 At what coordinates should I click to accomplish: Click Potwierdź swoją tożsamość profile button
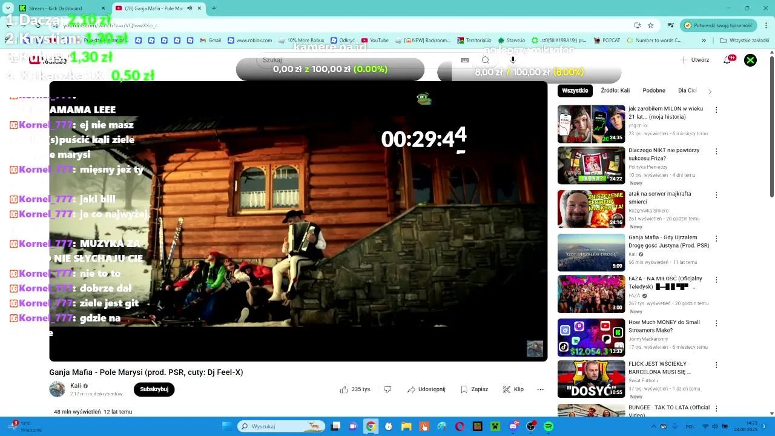coord(719,25)
